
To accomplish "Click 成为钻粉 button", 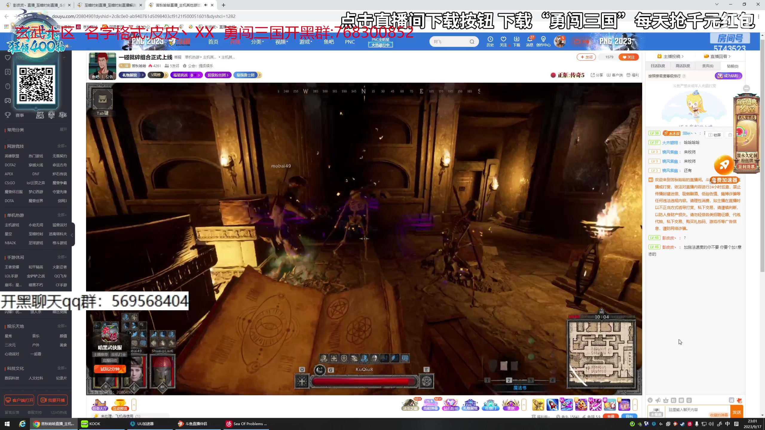I will (729, 76).
